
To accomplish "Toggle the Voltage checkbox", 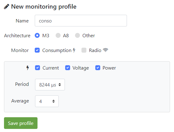I will point(68,68).
